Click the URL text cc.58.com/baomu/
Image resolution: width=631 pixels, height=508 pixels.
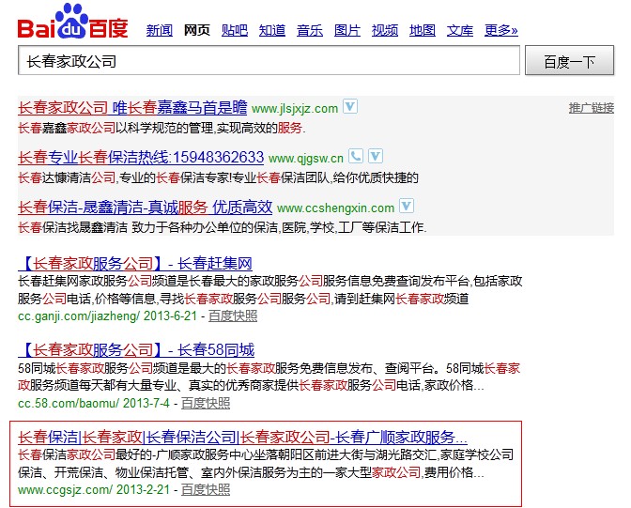(x=69, y=403)
